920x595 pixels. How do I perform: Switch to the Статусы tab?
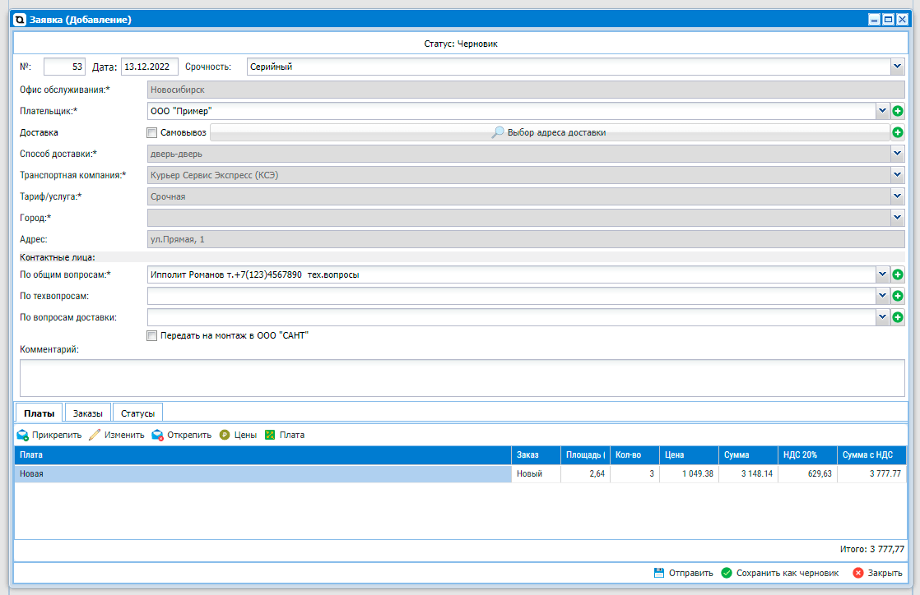click(x=137, y=413)
